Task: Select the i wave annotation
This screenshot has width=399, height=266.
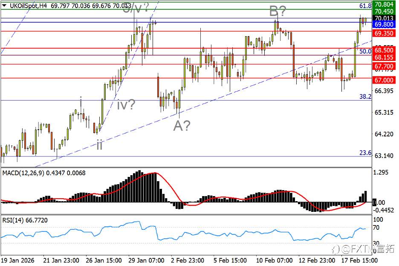Action: pyautogui.click(x=81, y=102)
